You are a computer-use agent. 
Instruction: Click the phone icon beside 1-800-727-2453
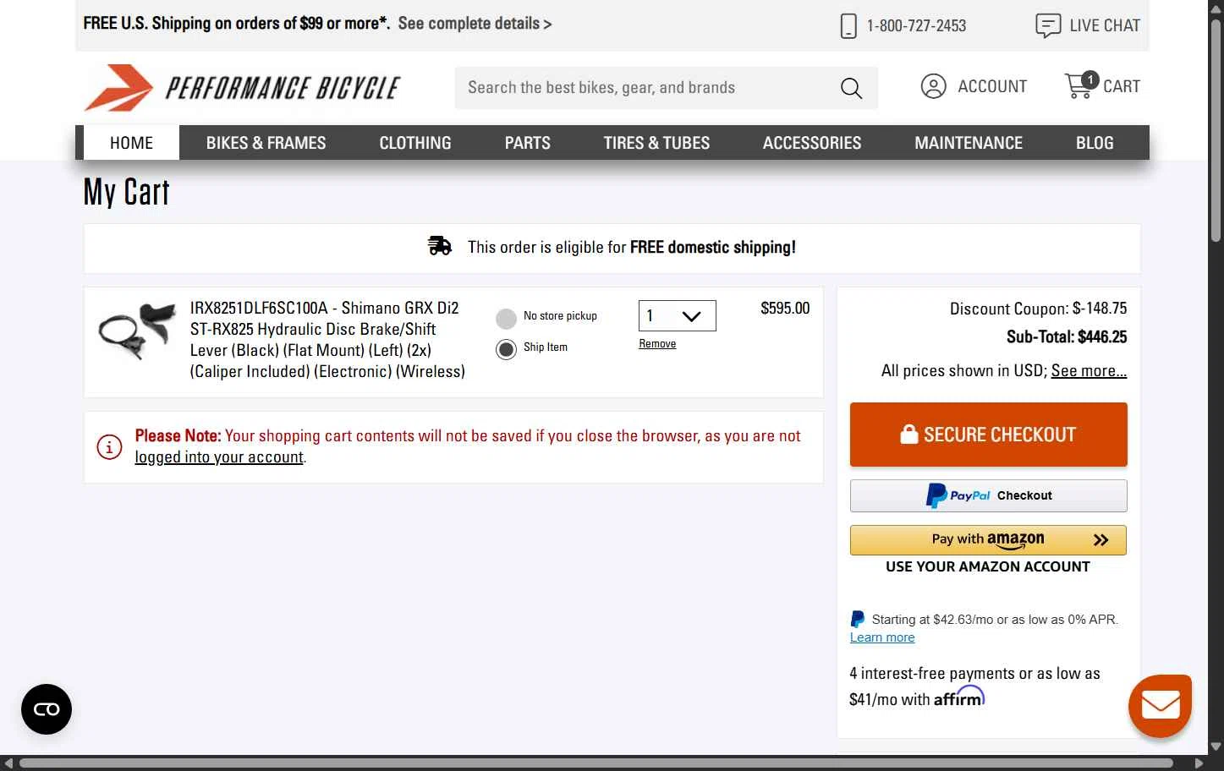[848, 26]
